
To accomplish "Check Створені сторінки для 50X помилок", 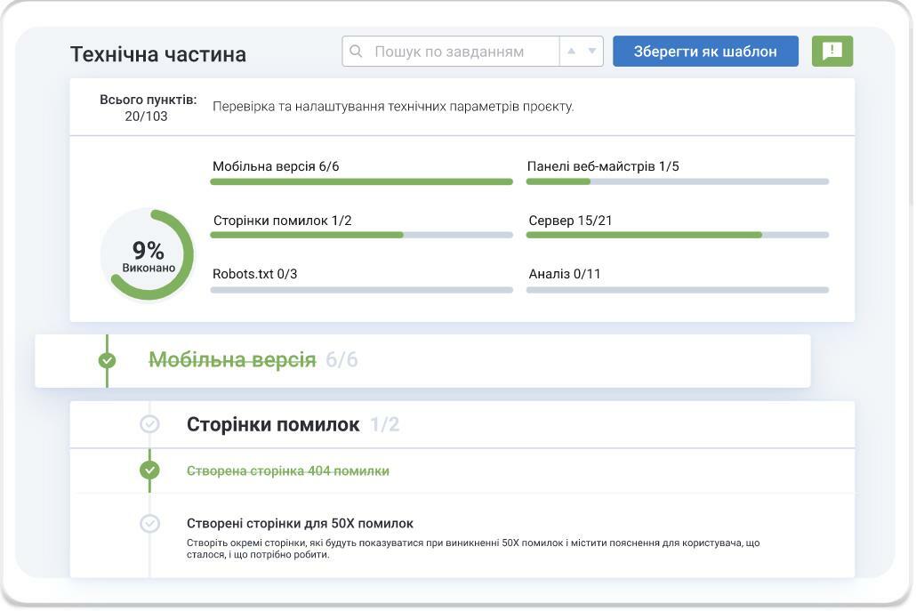I will (149, 524).
